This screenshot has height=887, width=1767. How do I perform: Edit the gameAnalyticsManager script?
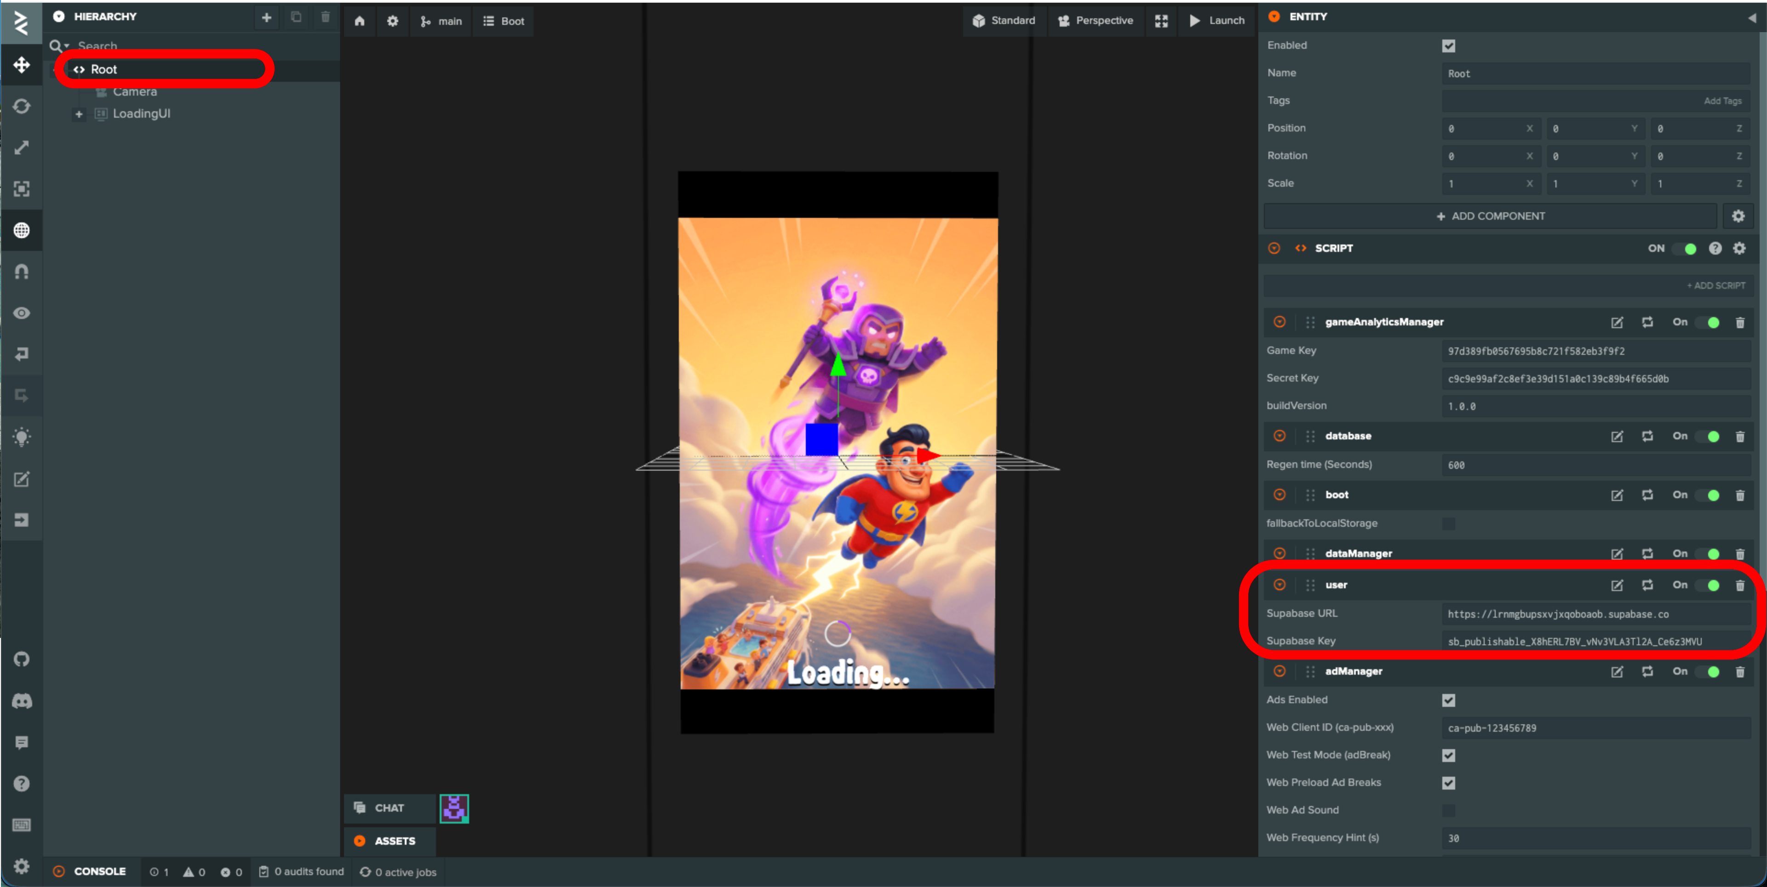tap(1617, 322)
